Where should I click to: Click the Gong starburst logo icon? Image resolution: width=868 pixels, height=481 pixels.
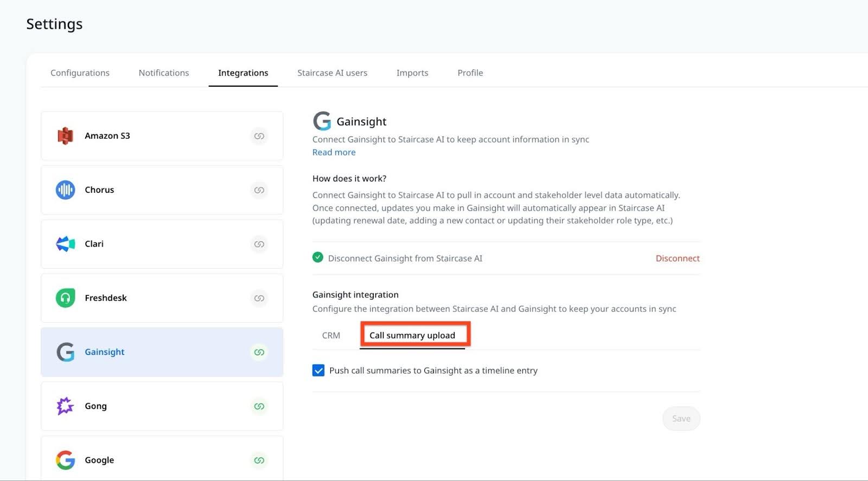65,406
